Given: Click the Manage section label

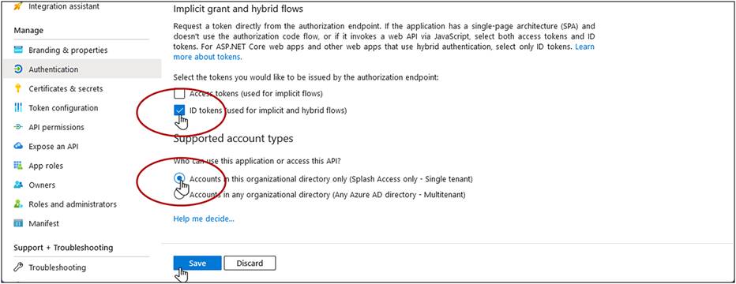Looking at the screenshot, I should 28,31.
